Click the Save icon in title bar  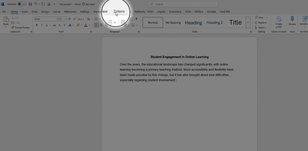coord(30,4)
